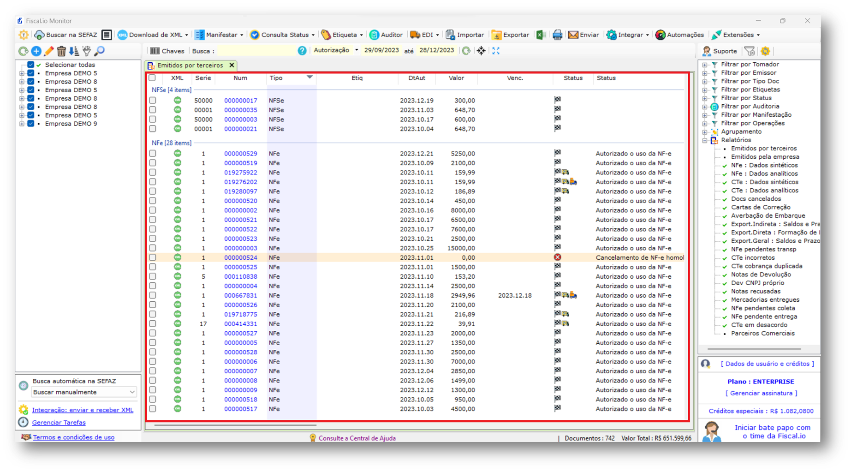851x472 pixels.
Task: Click the XML icon of NFe 000000529
Action: (x=178, y=153)
